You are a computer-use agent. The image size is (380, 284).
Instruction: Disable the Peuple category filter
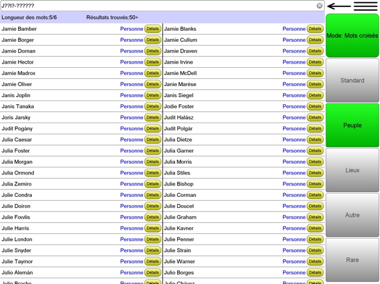[x=352, y=125]
